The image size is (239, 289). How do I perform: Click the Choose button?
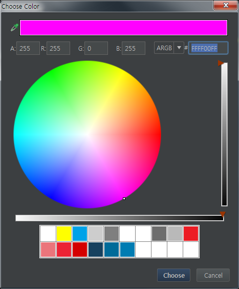pyautogui.click(x=173, y=275)
